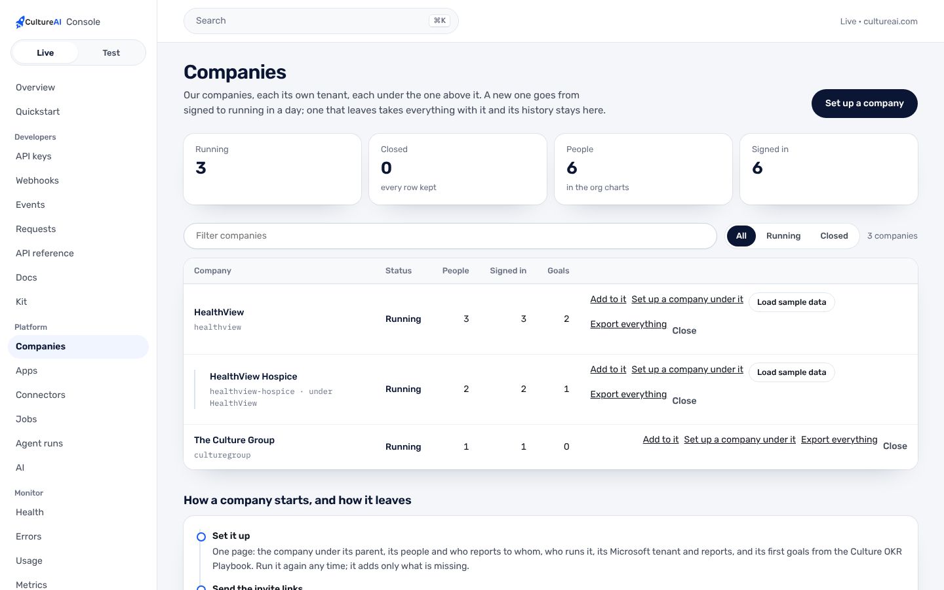Click Set up a company under HealthView
This screenshot has height=590, width=944.
pyautogui.click(x=687, y=299)
